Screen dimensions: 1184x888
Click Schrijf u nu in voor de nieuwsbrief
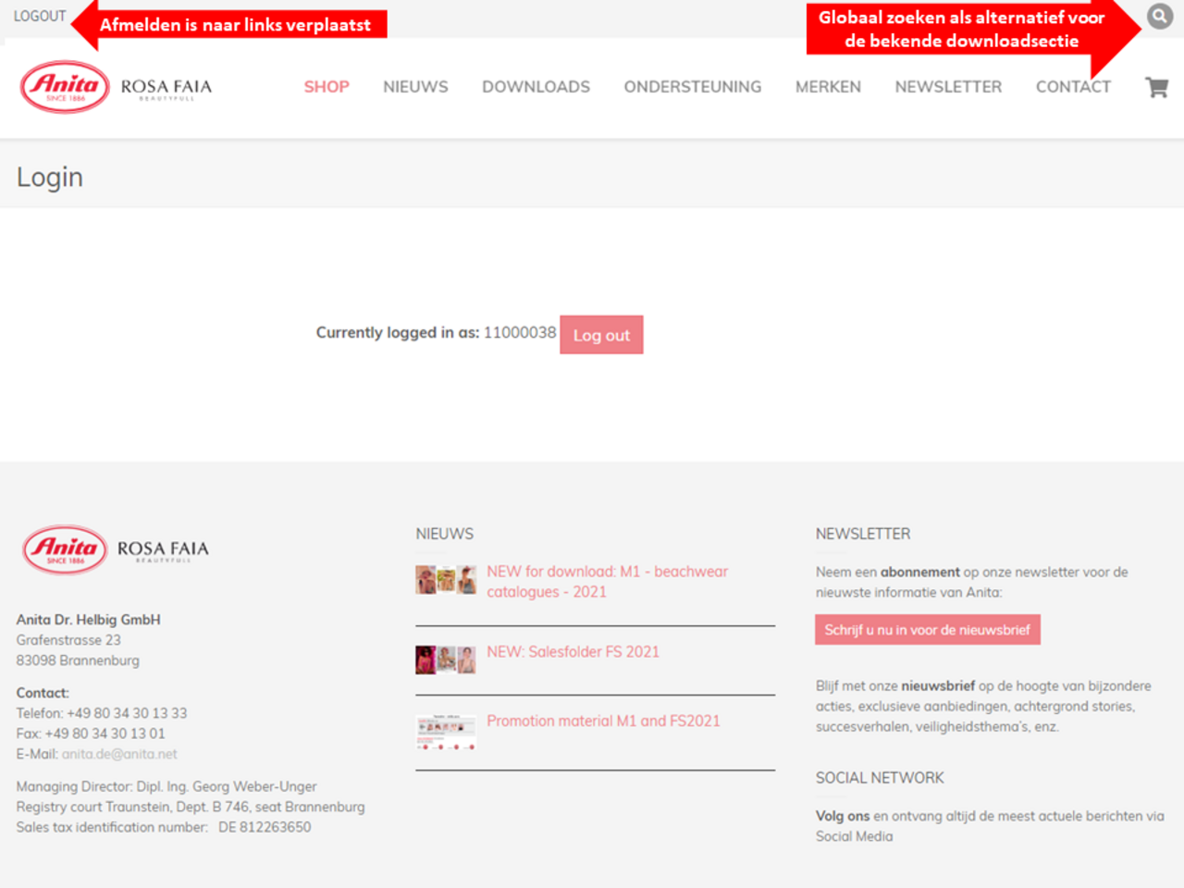(927, 630)
